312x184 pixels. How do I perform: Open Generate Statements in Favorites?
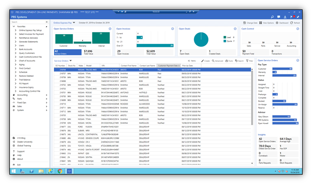pos(28,42)
